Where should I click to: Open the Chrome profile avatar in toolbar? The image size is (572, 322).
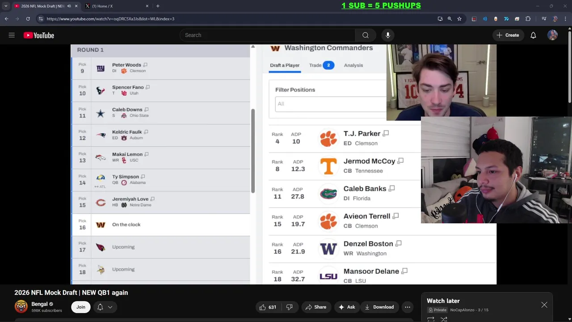coord(555,19)
